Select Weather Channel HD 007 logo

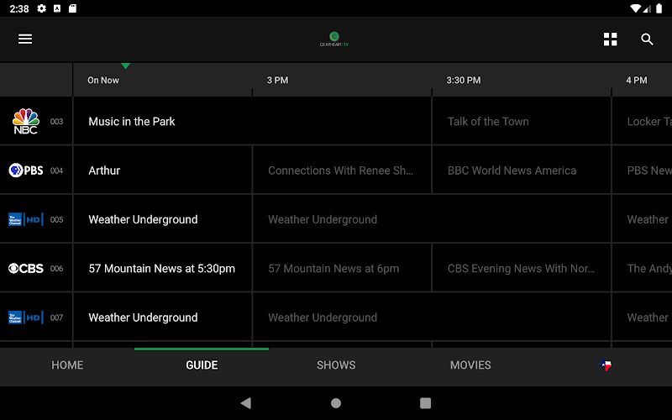pyautogui.click(x=26, y=318)
